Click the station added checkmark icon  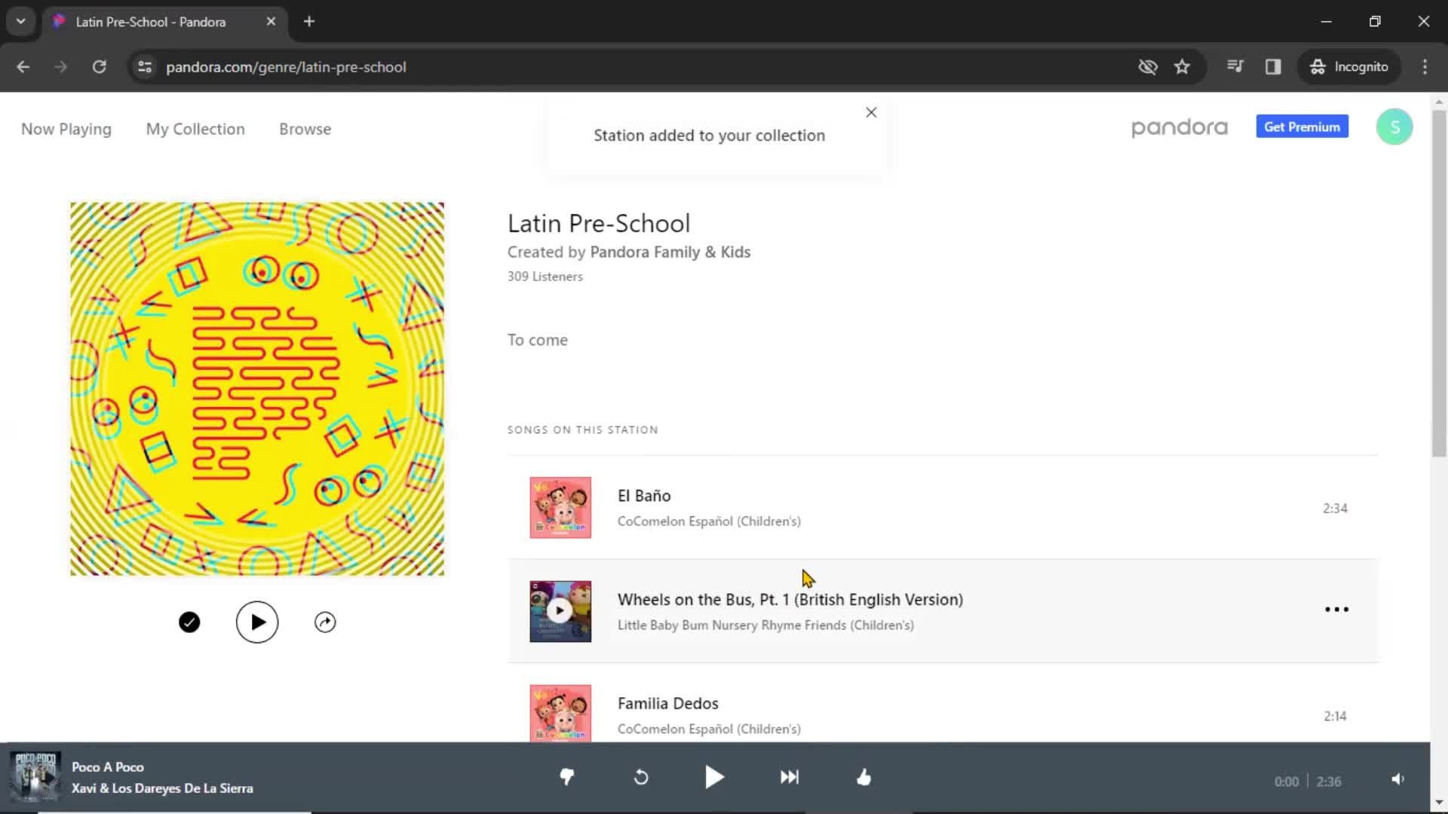(x=189, y=621)
